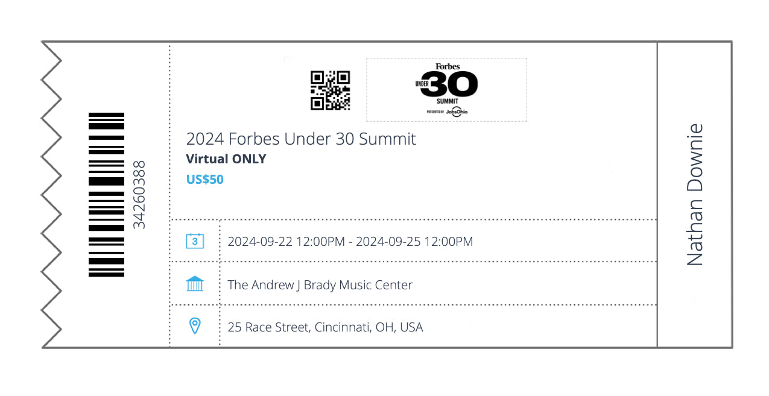Click the Presented By text in logo
The height and width of the screenshot is (396, 769).
click(x=435, y=112)
